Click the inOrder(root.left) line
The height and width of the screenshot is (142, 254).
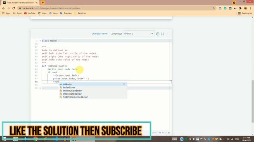click(x=66, y=75)
